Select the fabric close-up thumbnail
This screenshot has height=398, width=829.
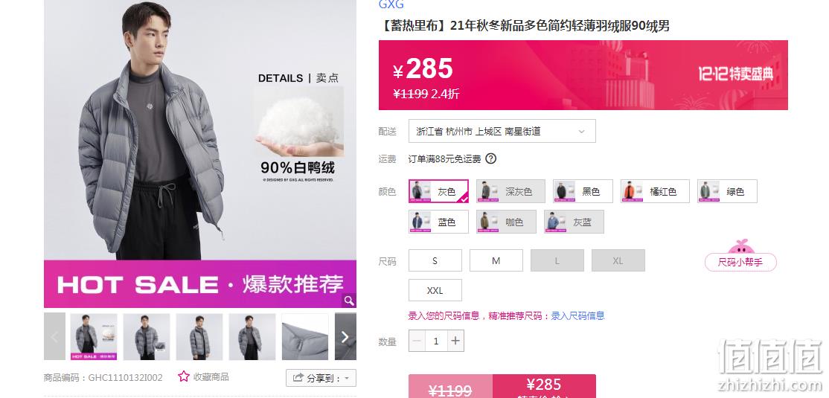tap(305, 337)
